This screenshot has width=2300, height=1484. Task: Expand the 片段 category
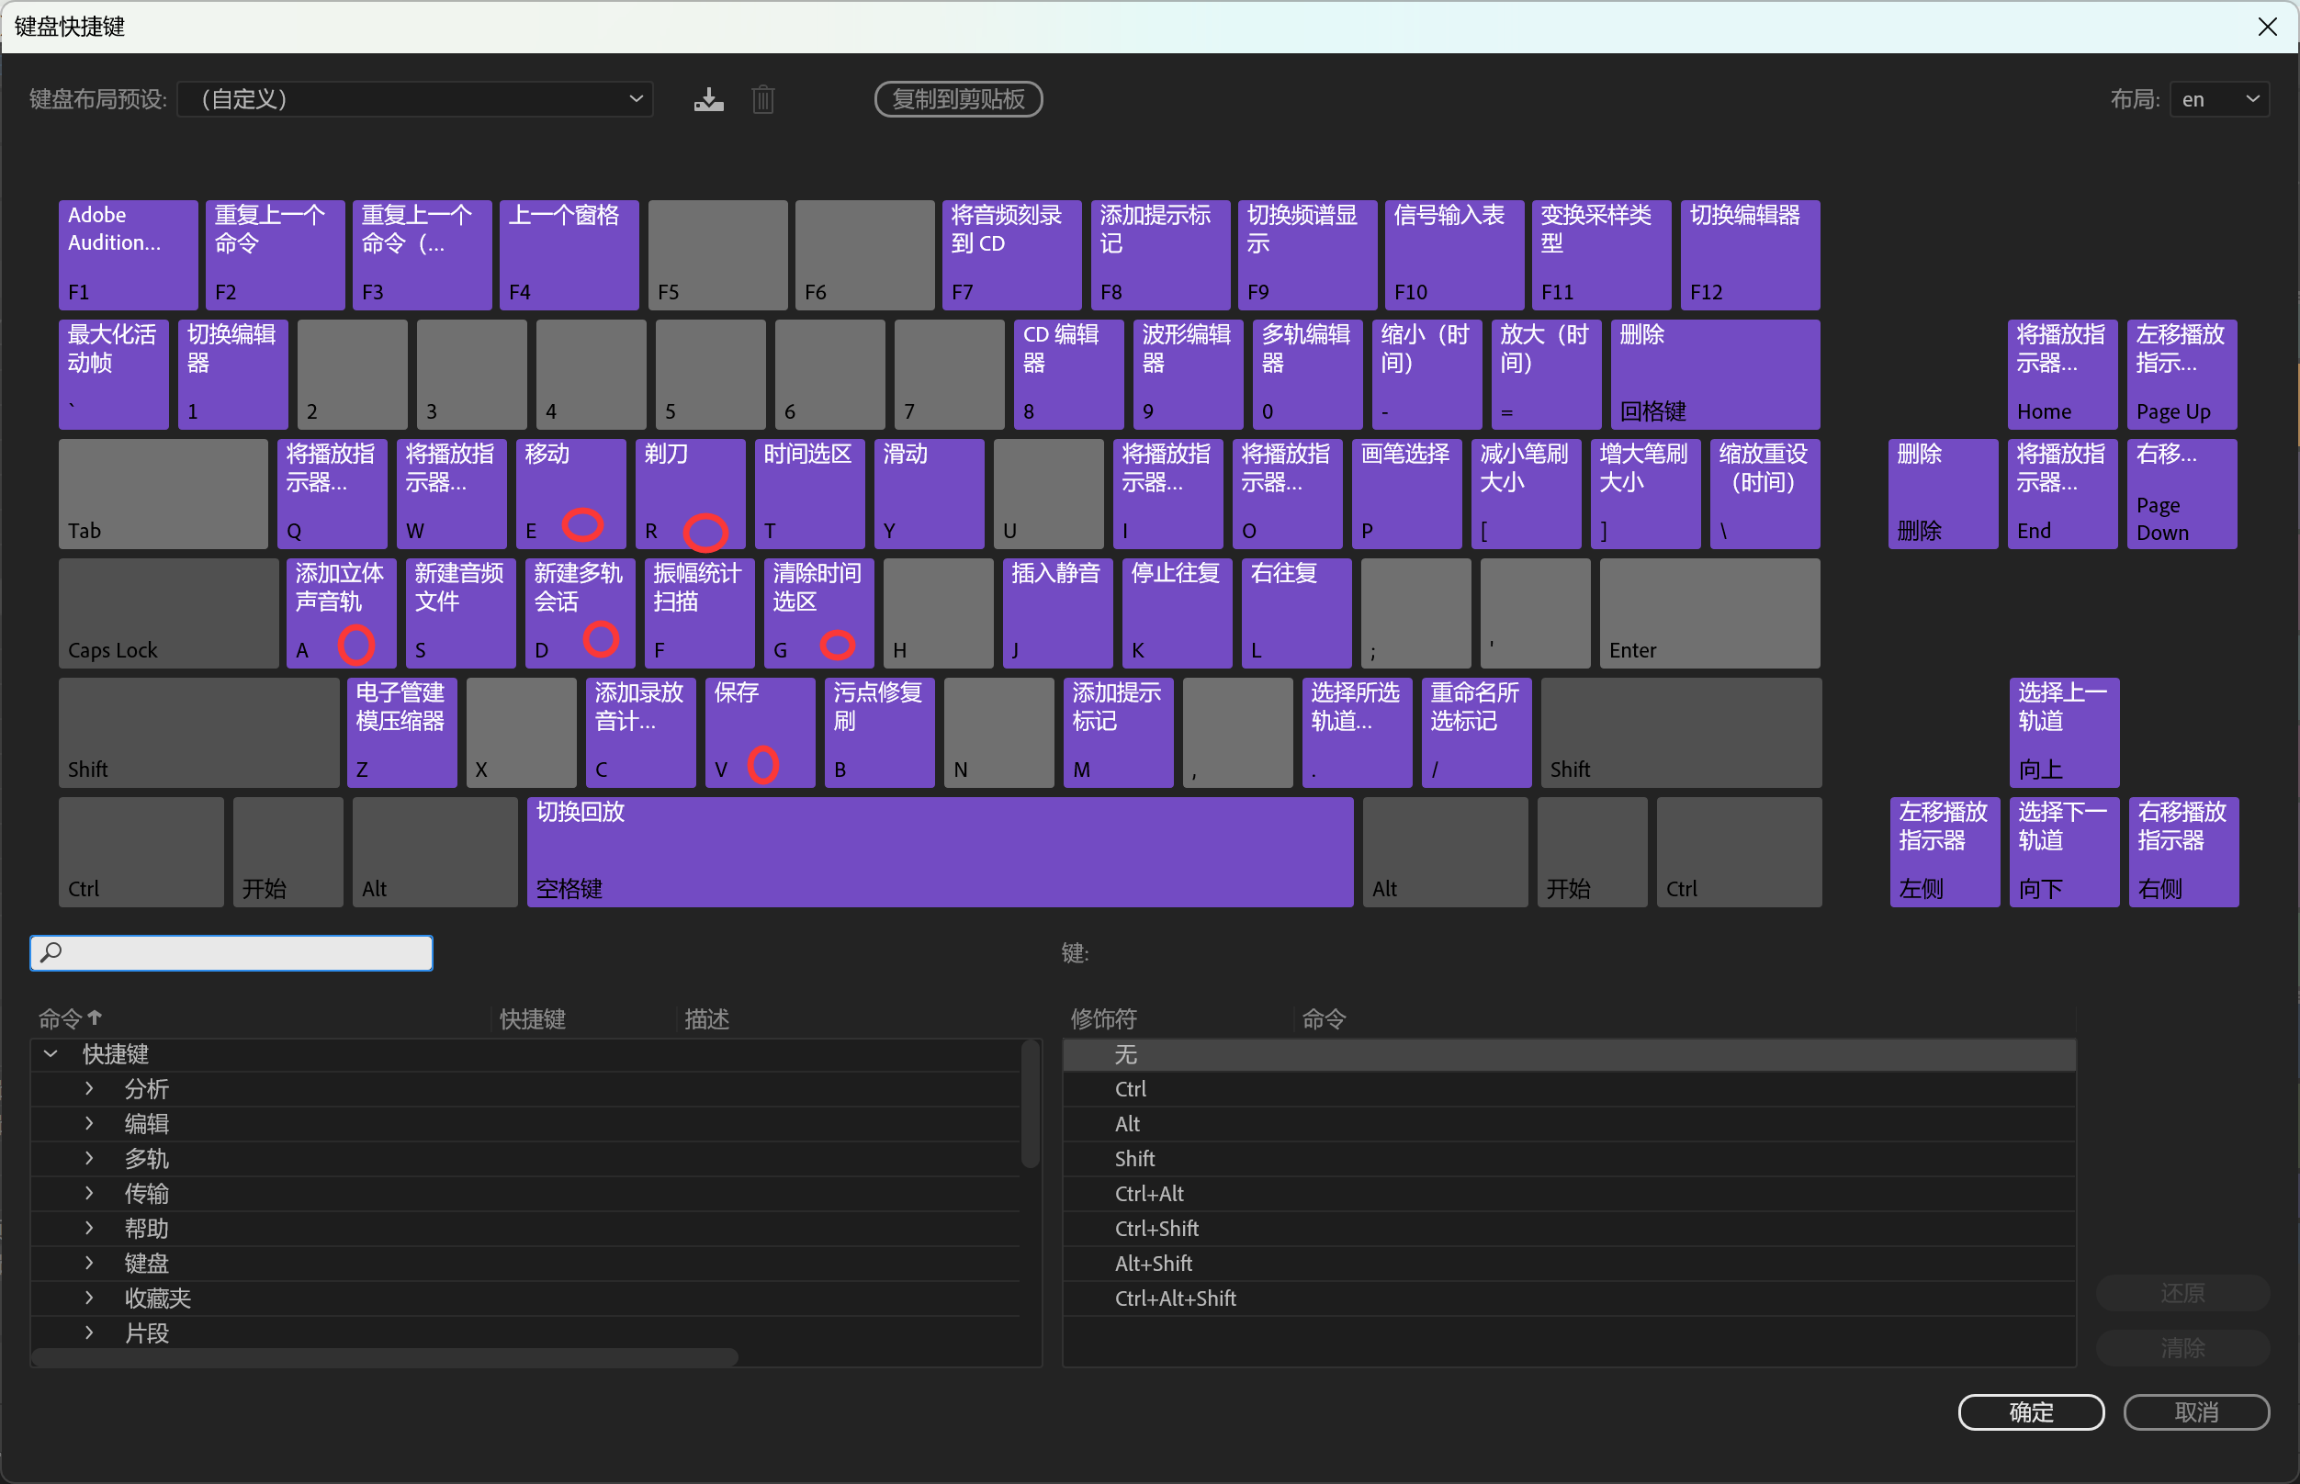pos(89,1332)
